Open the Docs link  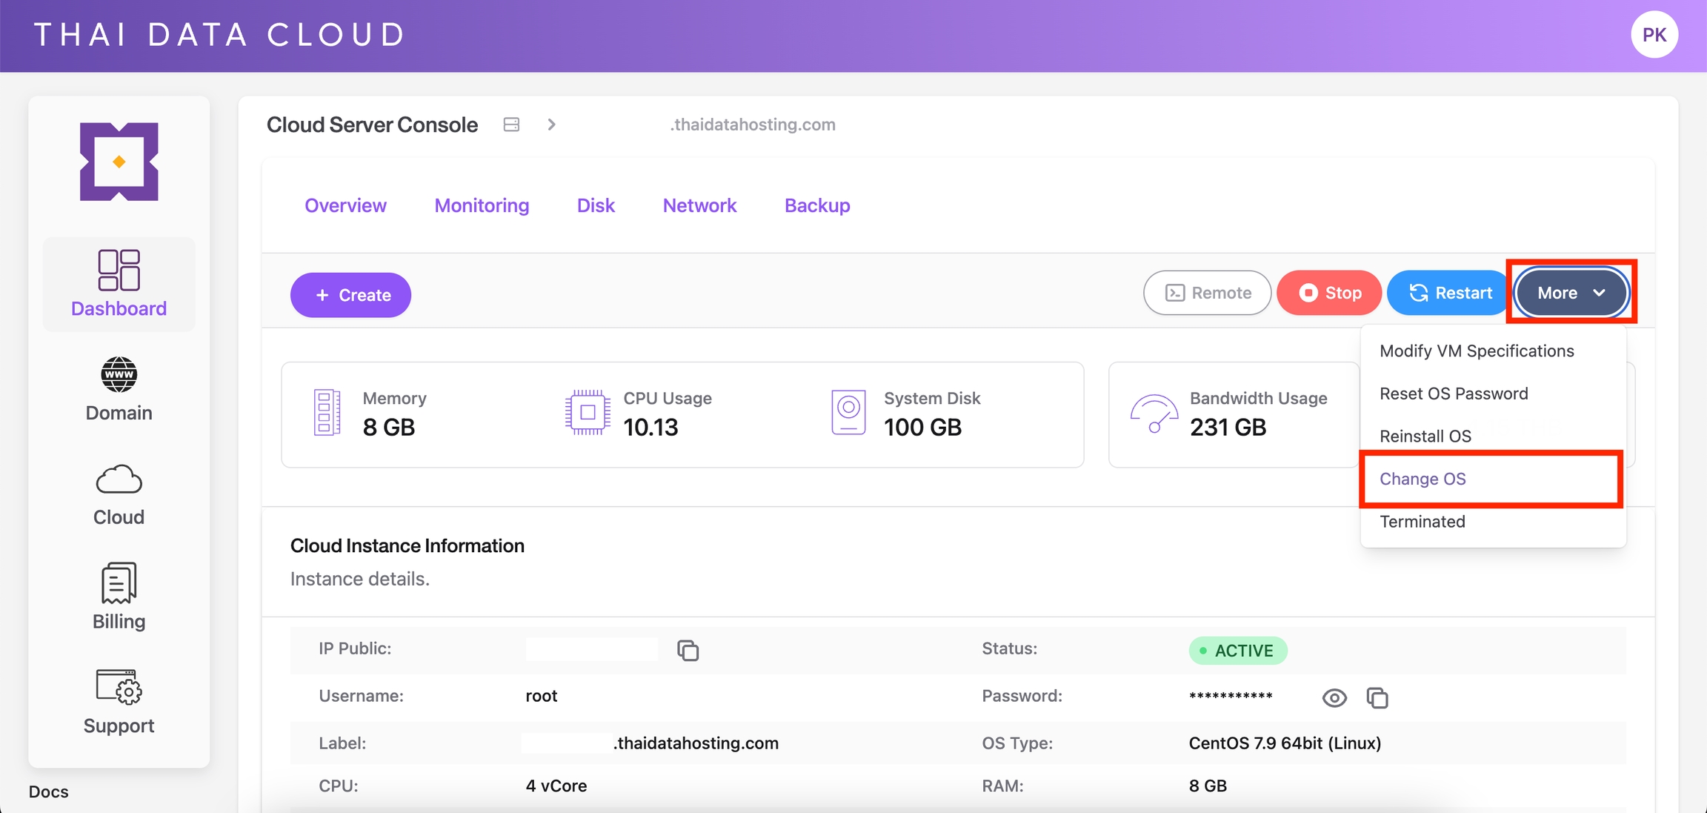(x=49, y=792)
